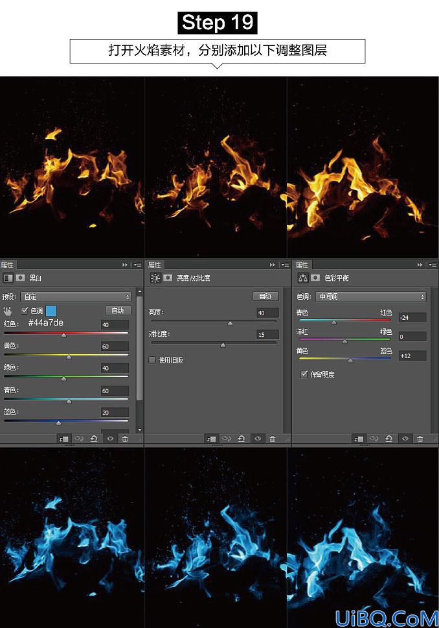This screenshot has width=439, height=628.
Task: Activate on-image adjustment hand tool in 黑白 panel
Action: pyautogui.click(x=7, y=310)
